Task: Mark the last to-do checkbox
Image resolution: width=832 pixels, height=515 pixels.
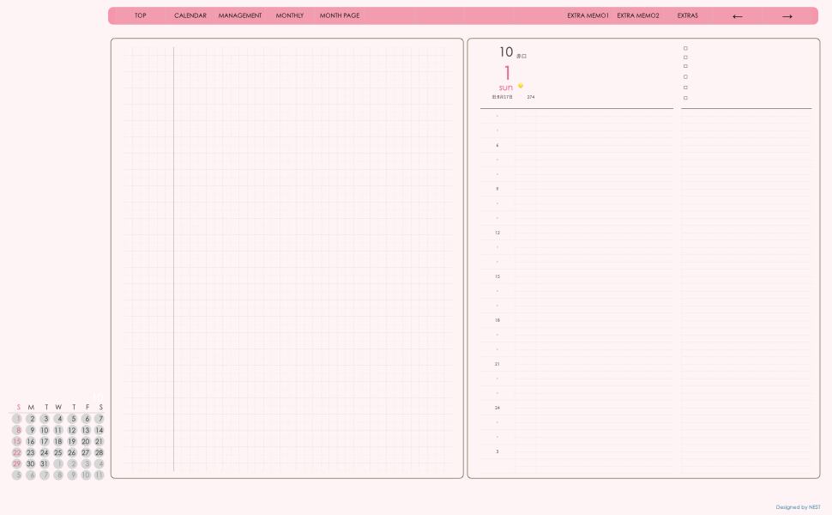Action: (x=685, y=98)
